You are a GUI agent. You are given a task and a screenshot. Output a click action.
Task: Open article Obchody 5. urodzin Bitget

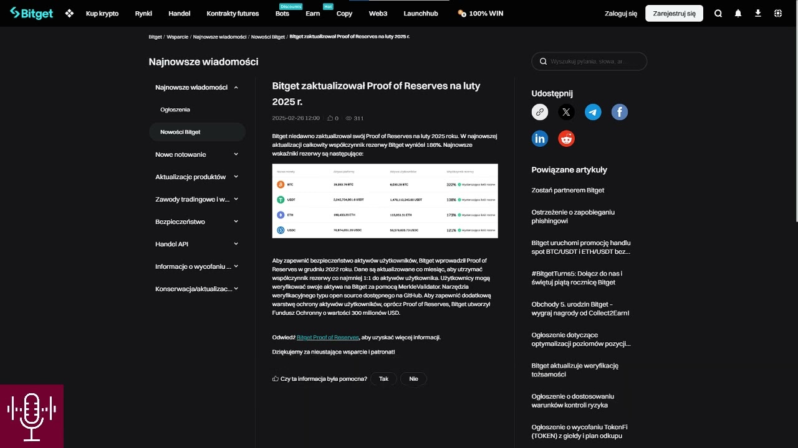[x=580, y=309]
